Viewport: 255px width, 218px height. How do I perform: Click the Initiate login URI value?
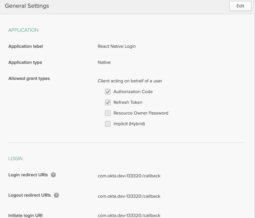pyautogui.click(x=129, y=215)
